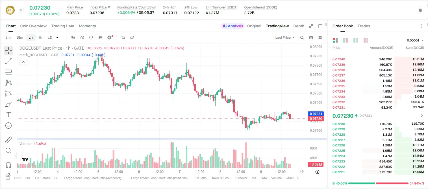Click the 0.07234 ask price row
428x189 pixels.
click(x=378, y=91)
